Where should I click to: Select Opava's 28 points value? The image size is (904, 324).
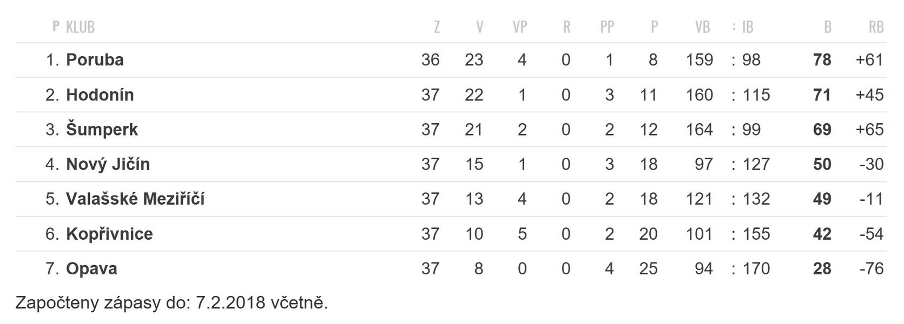pyautogui.click(x=822, y=268)
